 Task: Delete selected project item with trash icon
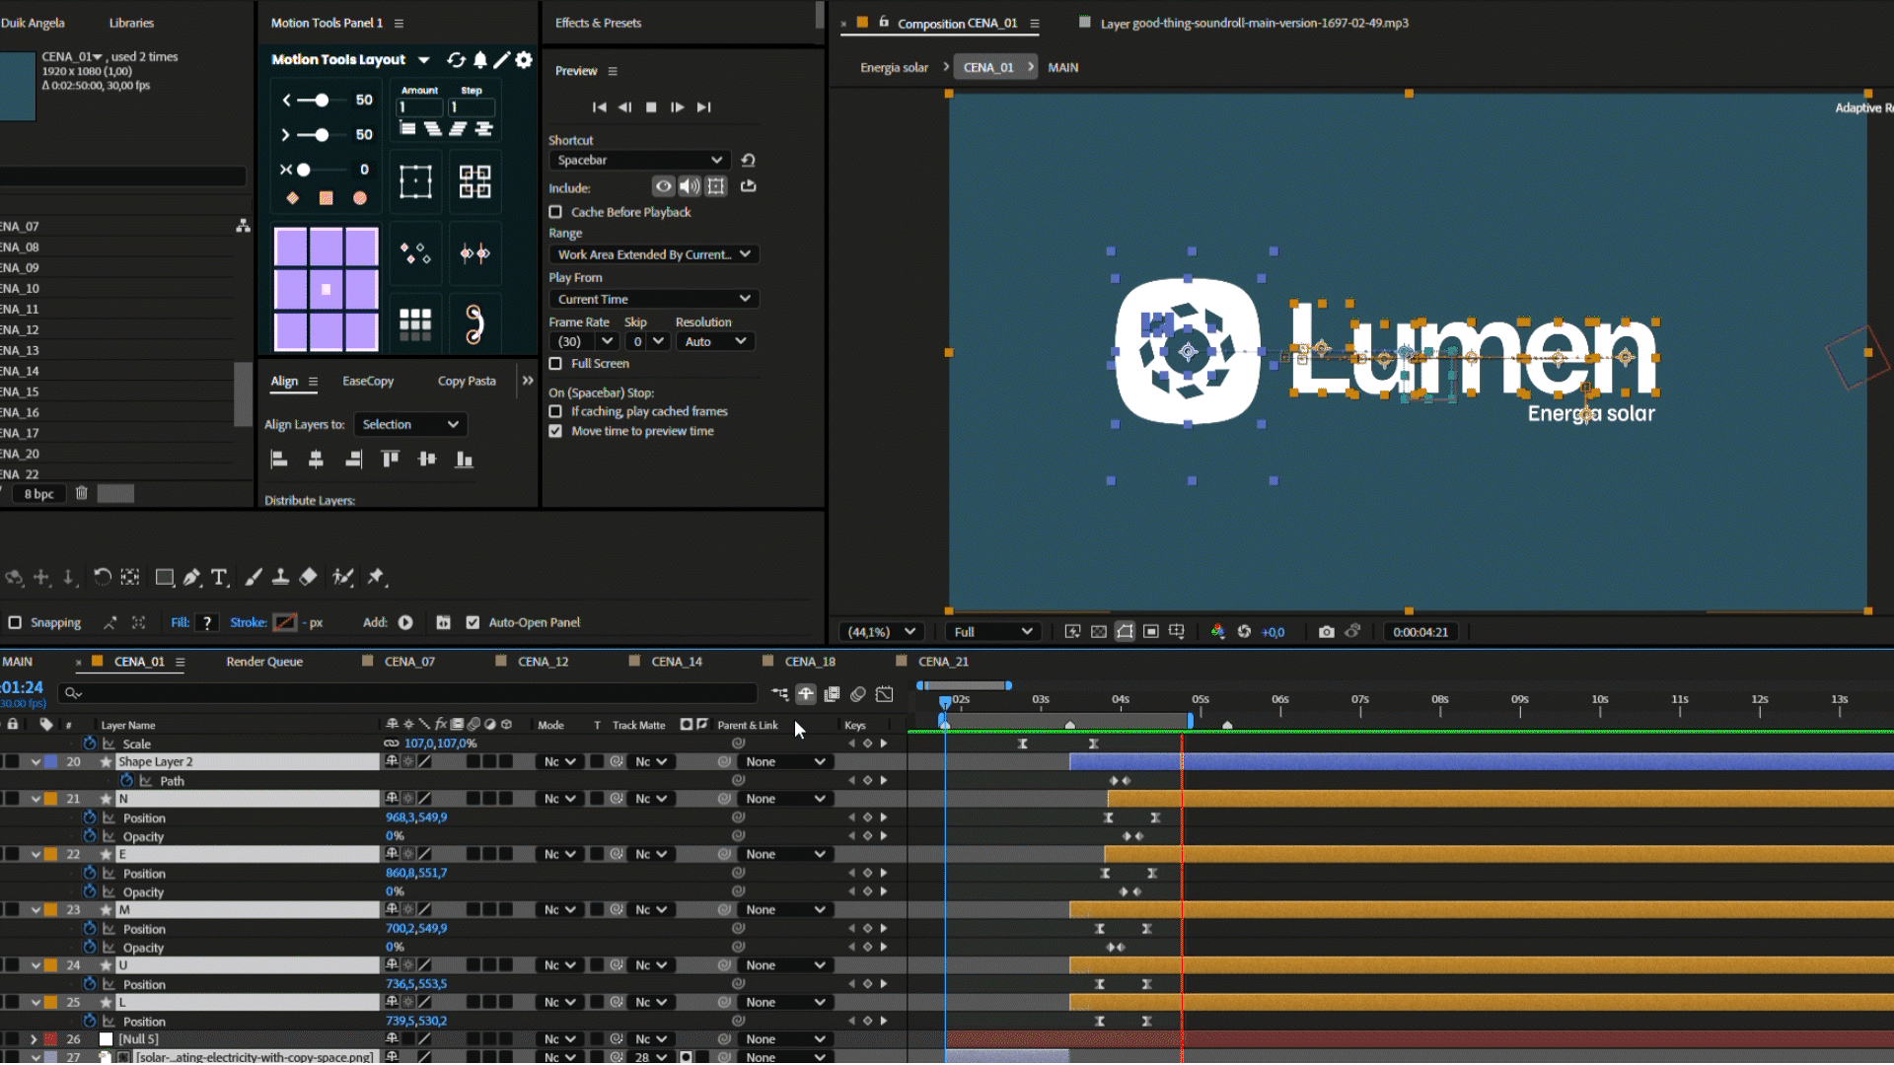coord(82,493)
